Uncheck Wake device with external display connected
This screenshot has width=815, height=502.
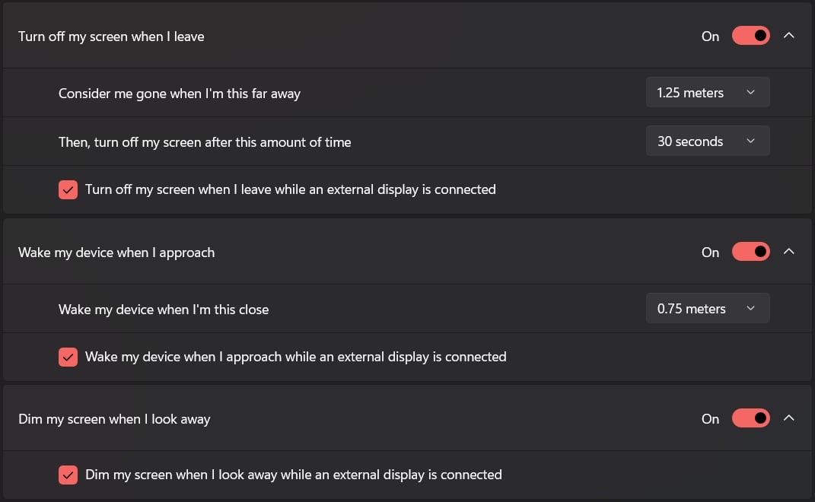tap(68, 357)
